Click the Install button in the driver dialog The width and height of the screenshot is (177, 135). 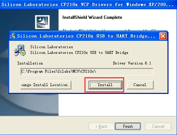[105, 85]
